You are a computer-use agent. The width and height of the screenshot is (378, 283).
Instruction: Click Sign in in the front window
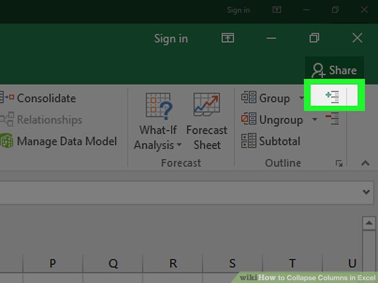[171, 38]
